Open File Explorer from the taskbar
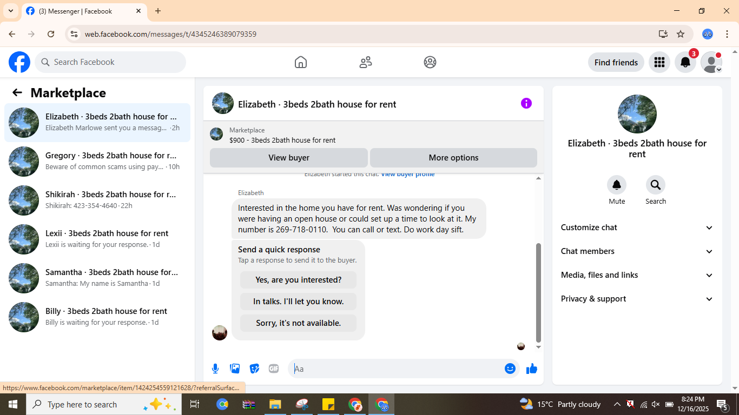Image resolution: width=739 pixels, height=415 pixels. (275, 404)
